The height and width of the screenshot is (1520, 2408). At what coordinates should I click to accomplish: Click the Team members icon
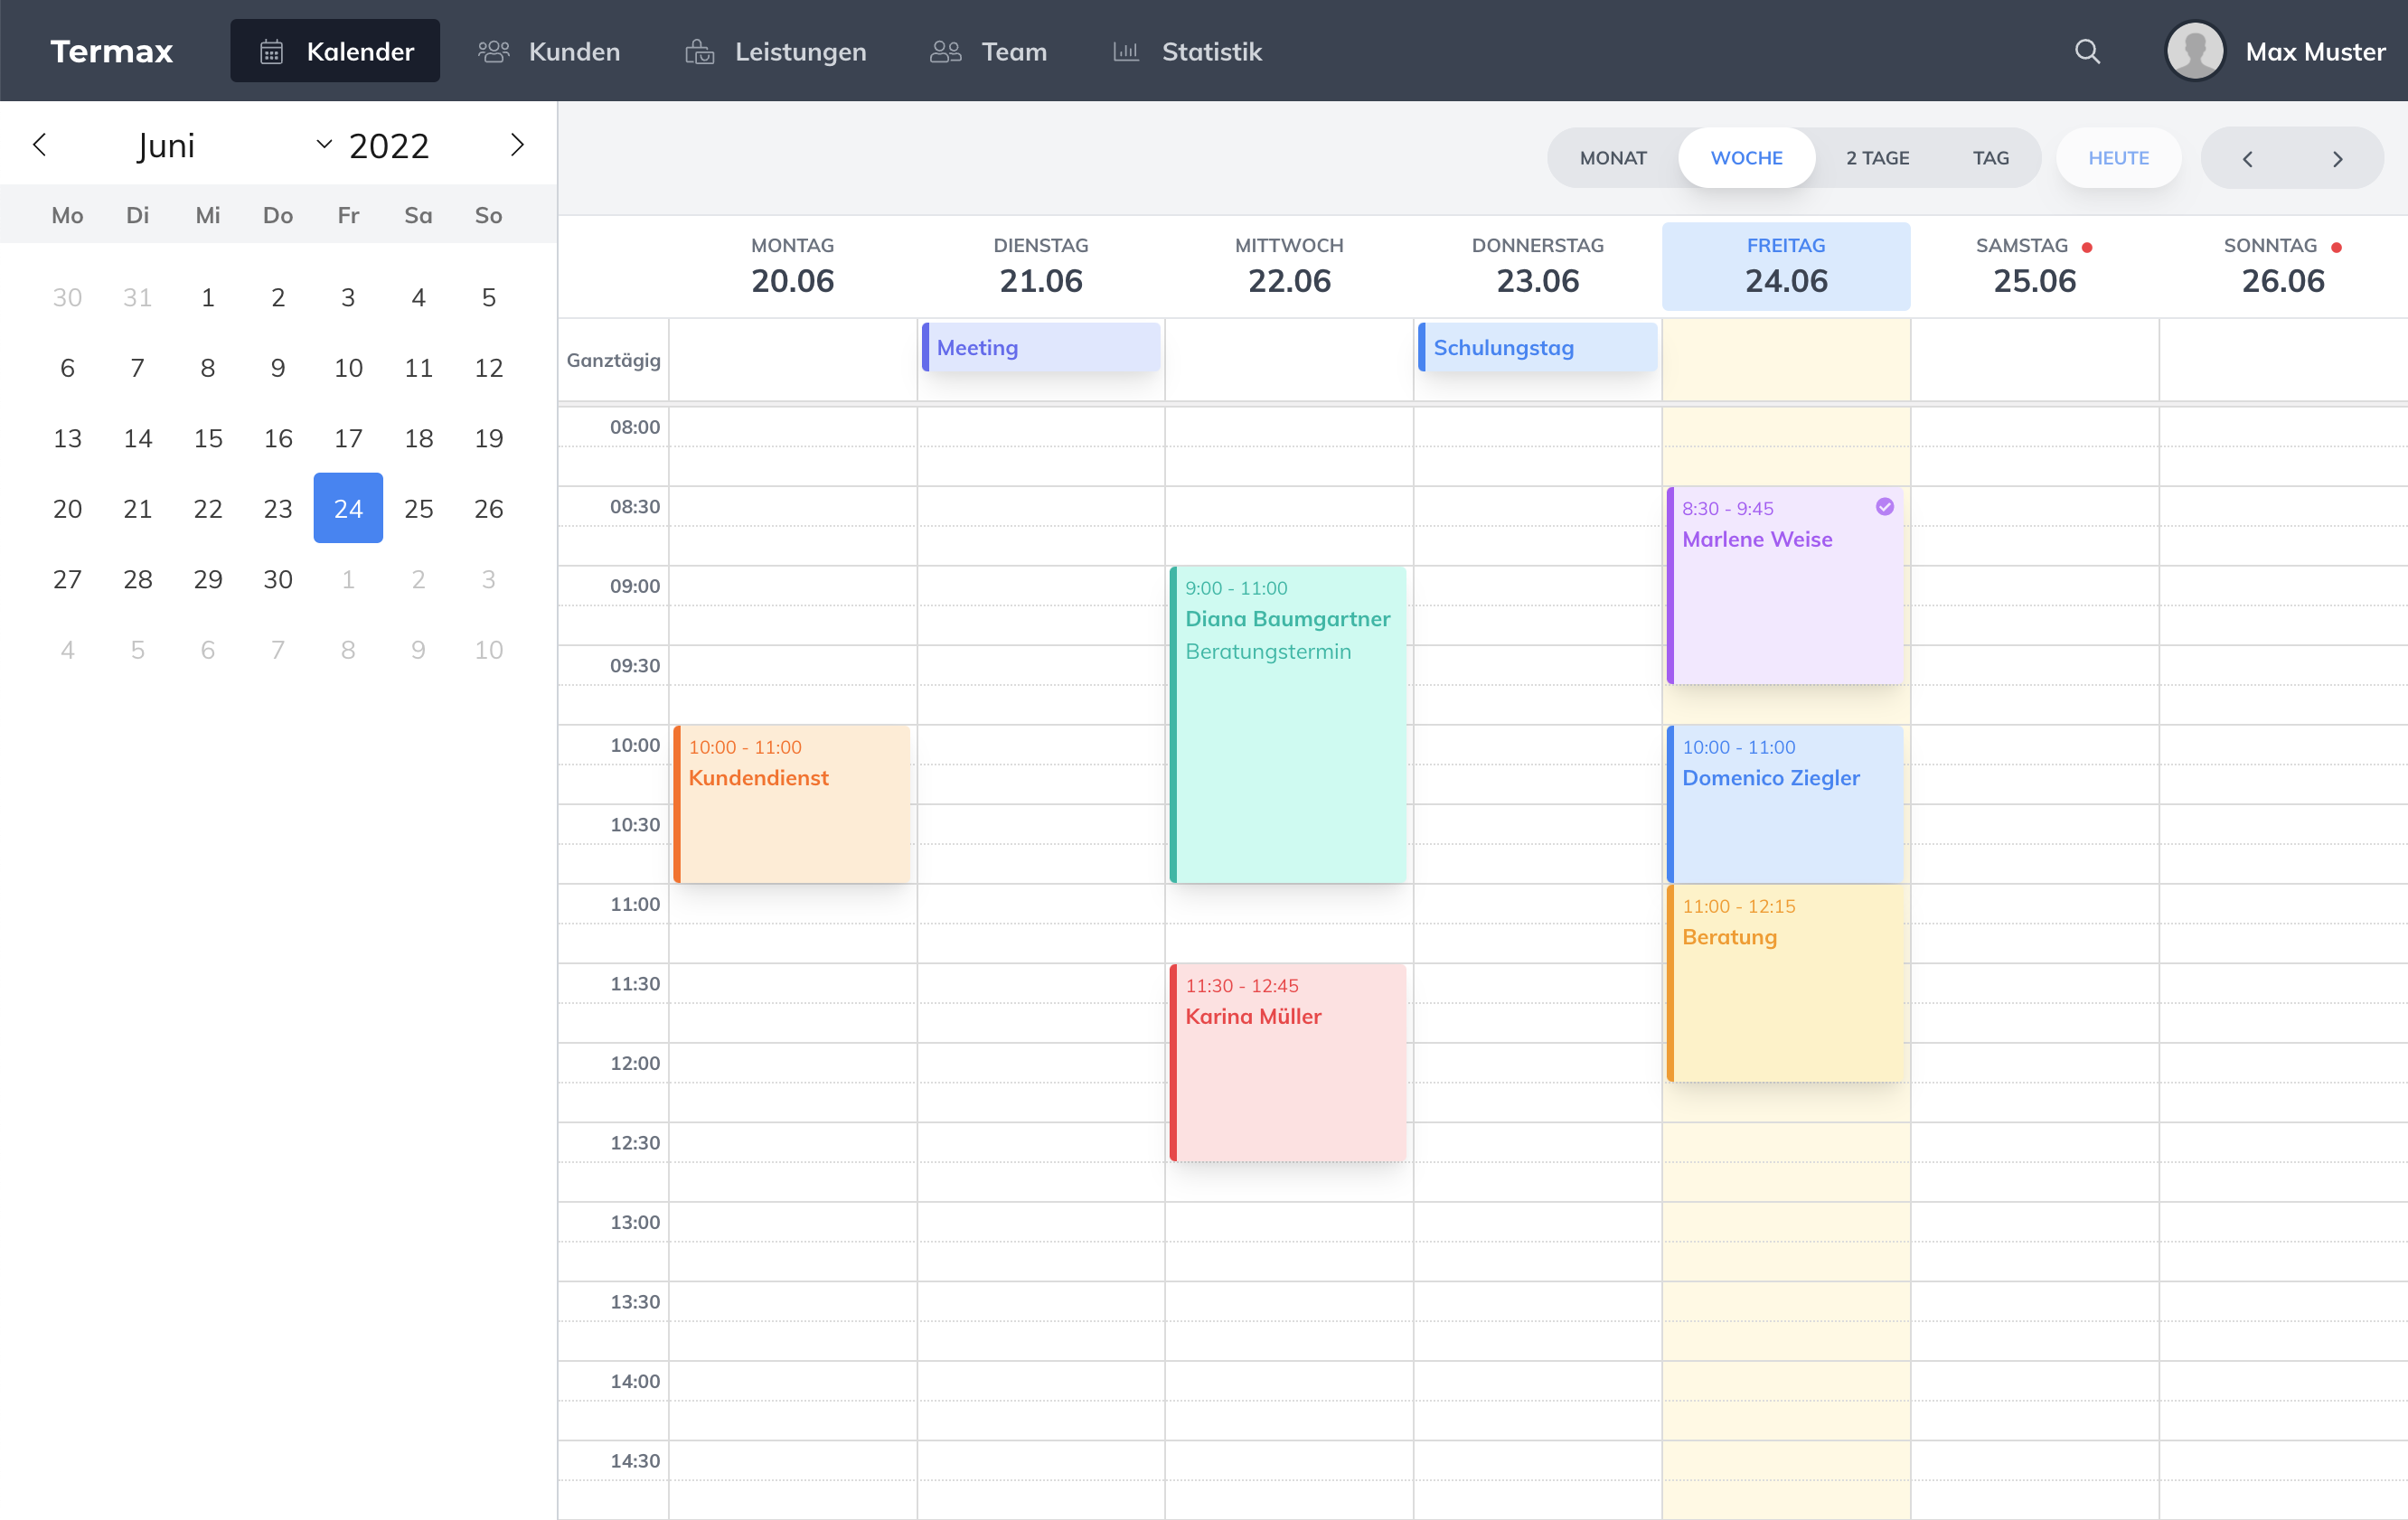(x=945, y=51)
